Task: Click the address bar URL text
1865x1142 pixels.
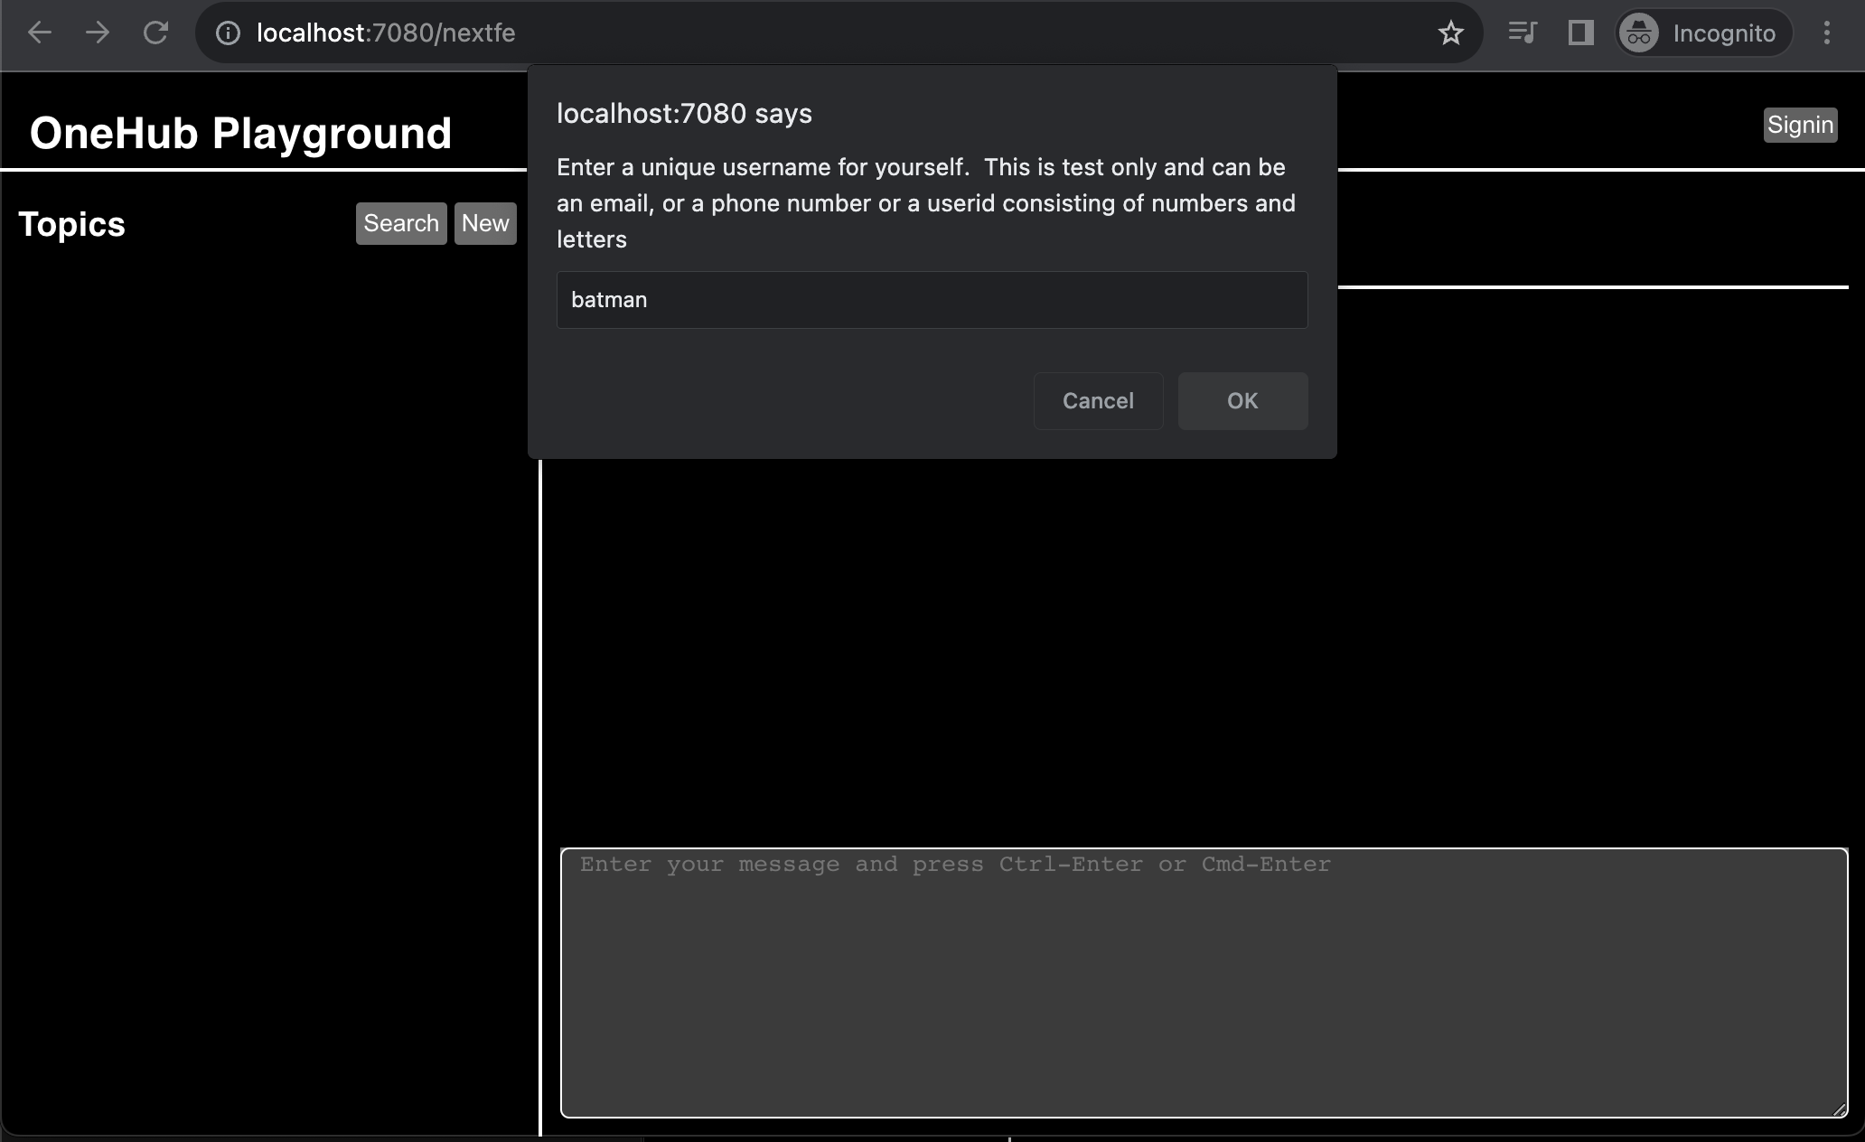Action: coord(386,33)
